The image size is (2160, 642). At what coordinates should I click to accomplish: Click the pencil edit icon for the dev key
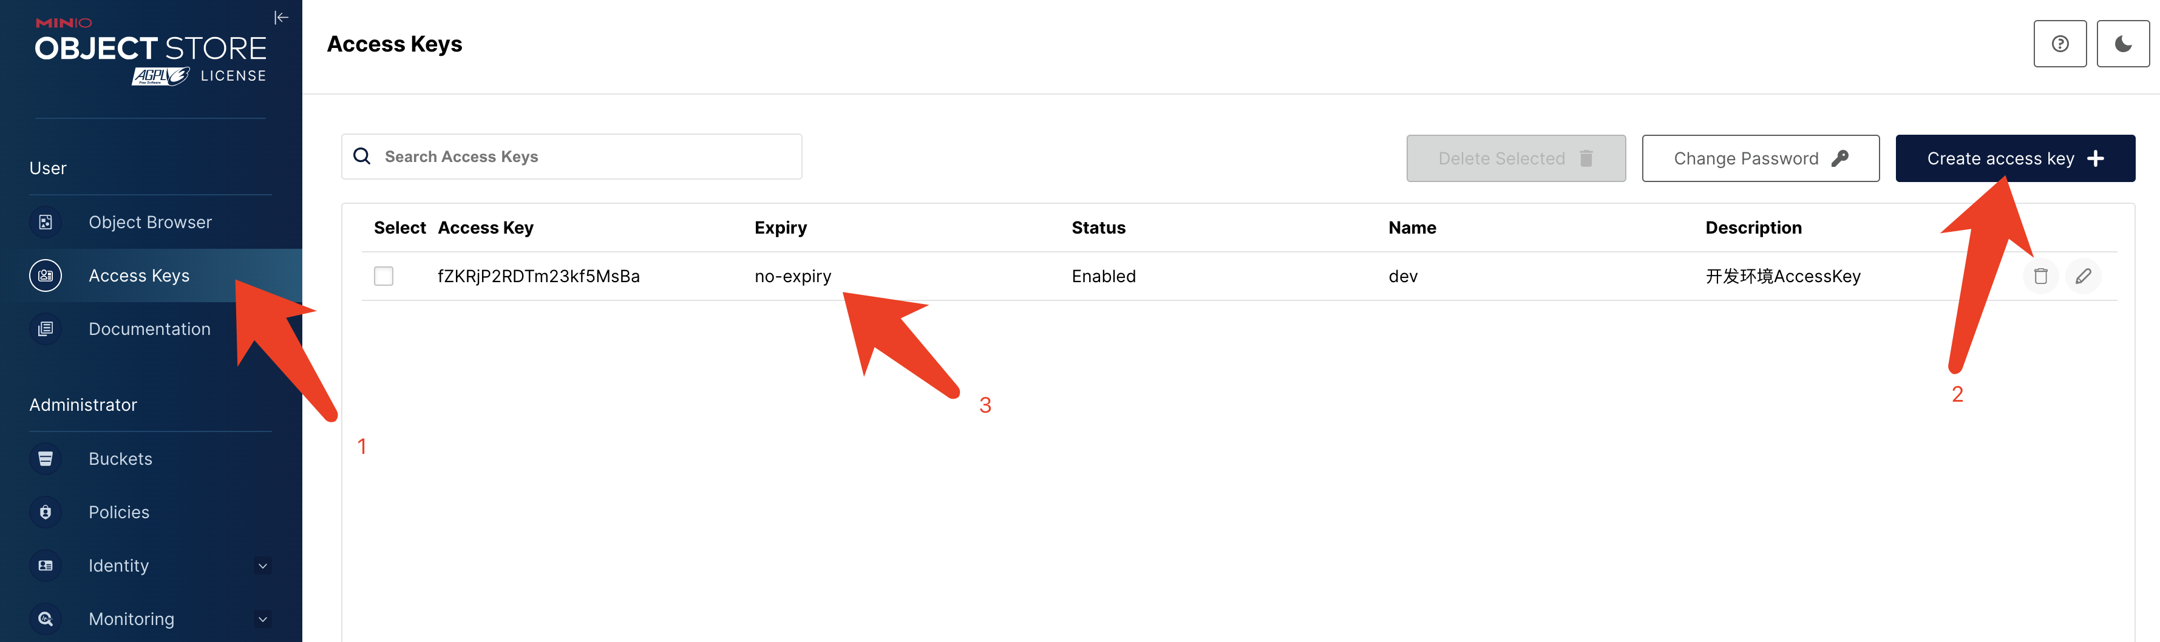2083,275
